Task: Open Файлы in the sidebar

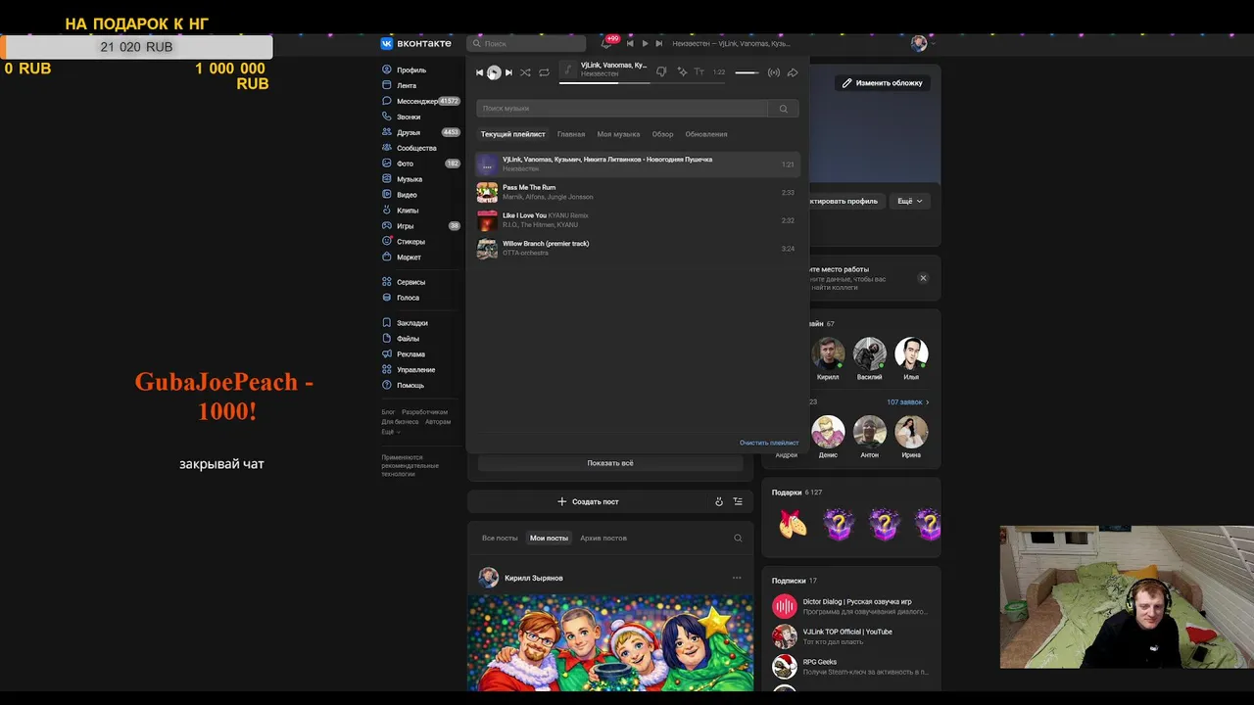Action: pos(401,339)
